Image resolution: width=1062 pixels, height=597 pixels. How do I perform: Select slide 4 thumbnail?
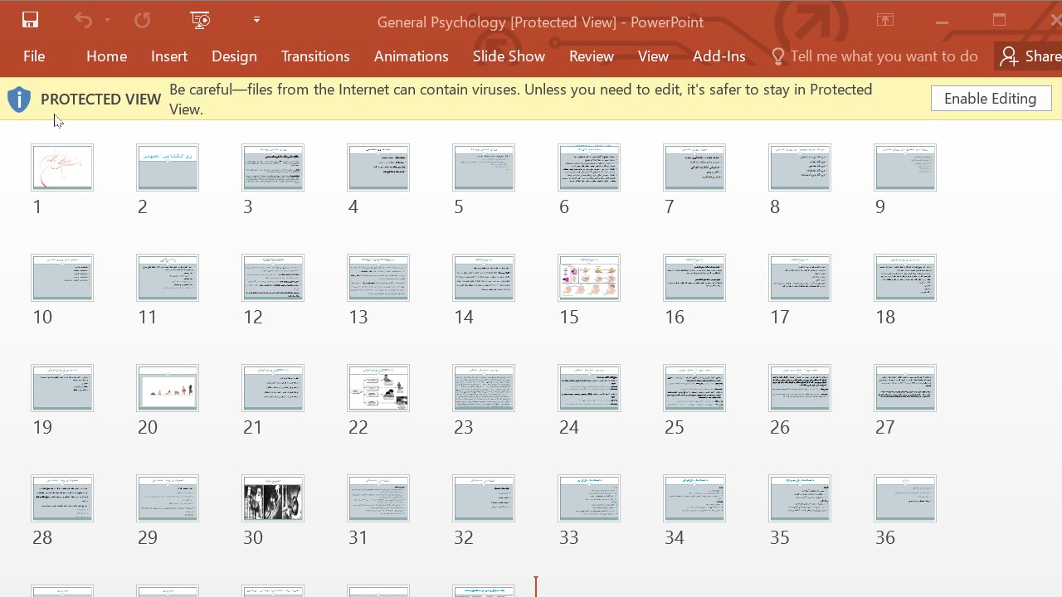coord(378,167)
